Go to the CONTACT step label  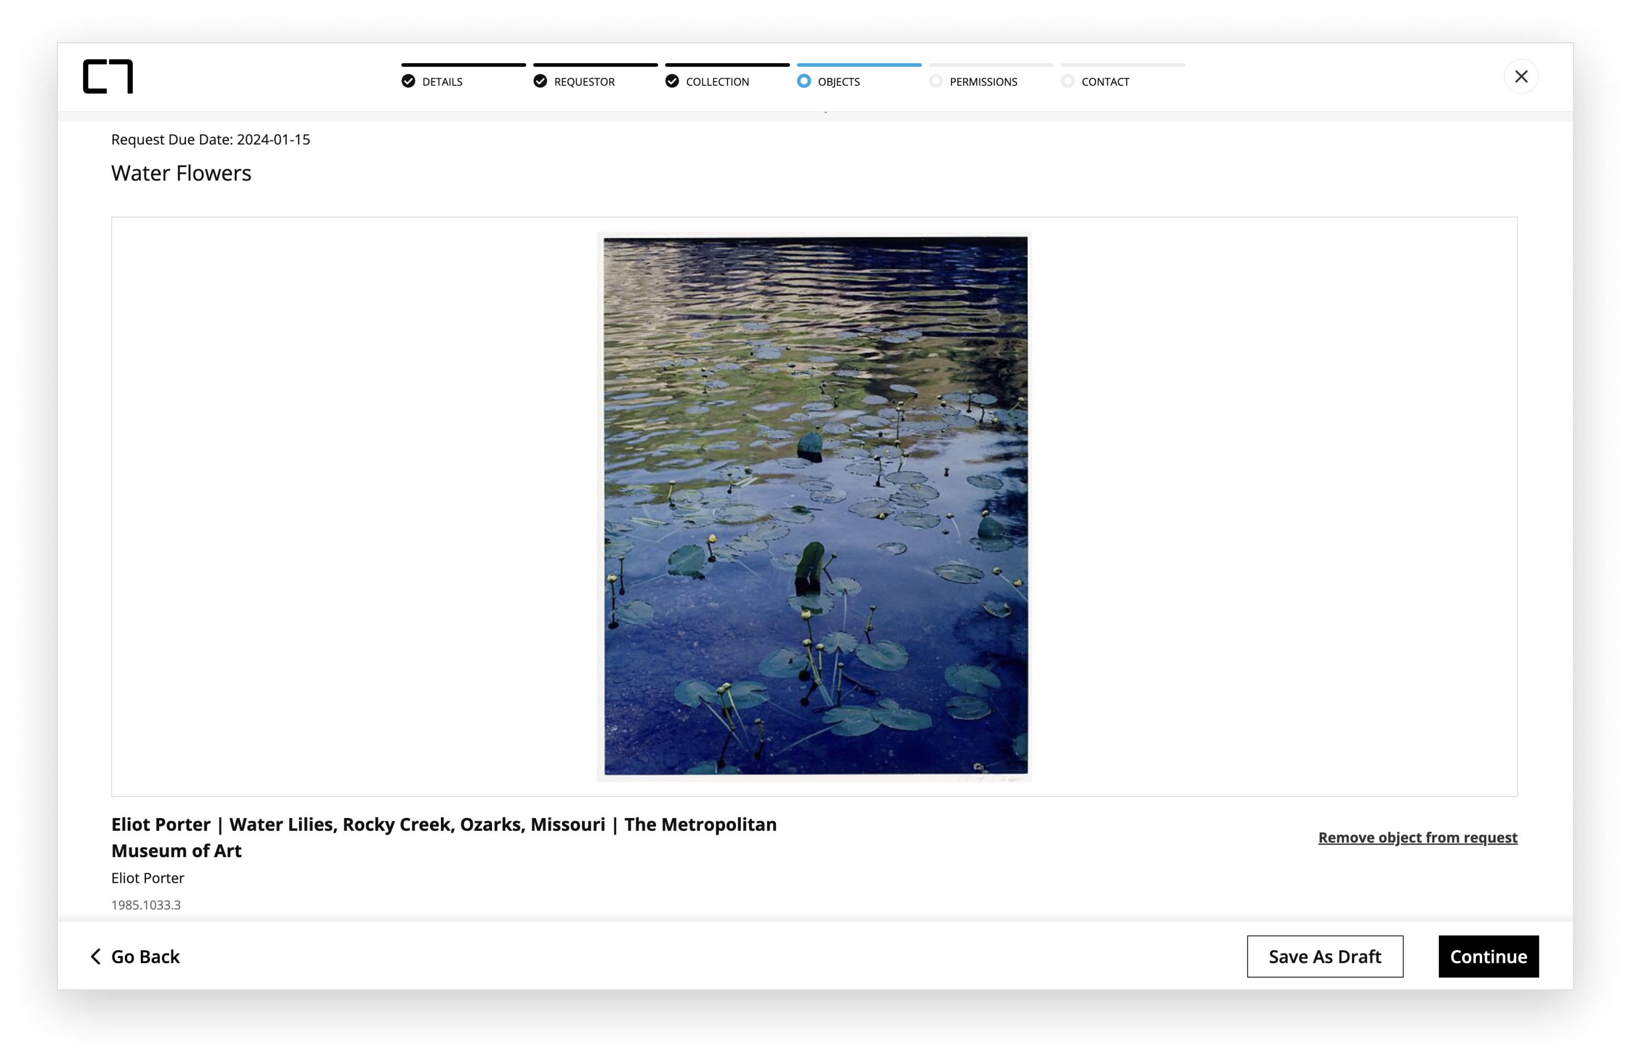pyautogui.click(x=1105, y=82)
